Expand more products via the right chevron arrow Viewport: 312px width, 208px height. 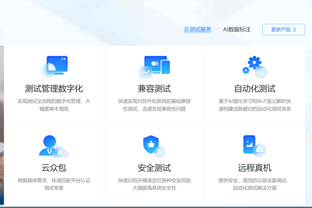[294, 30]
